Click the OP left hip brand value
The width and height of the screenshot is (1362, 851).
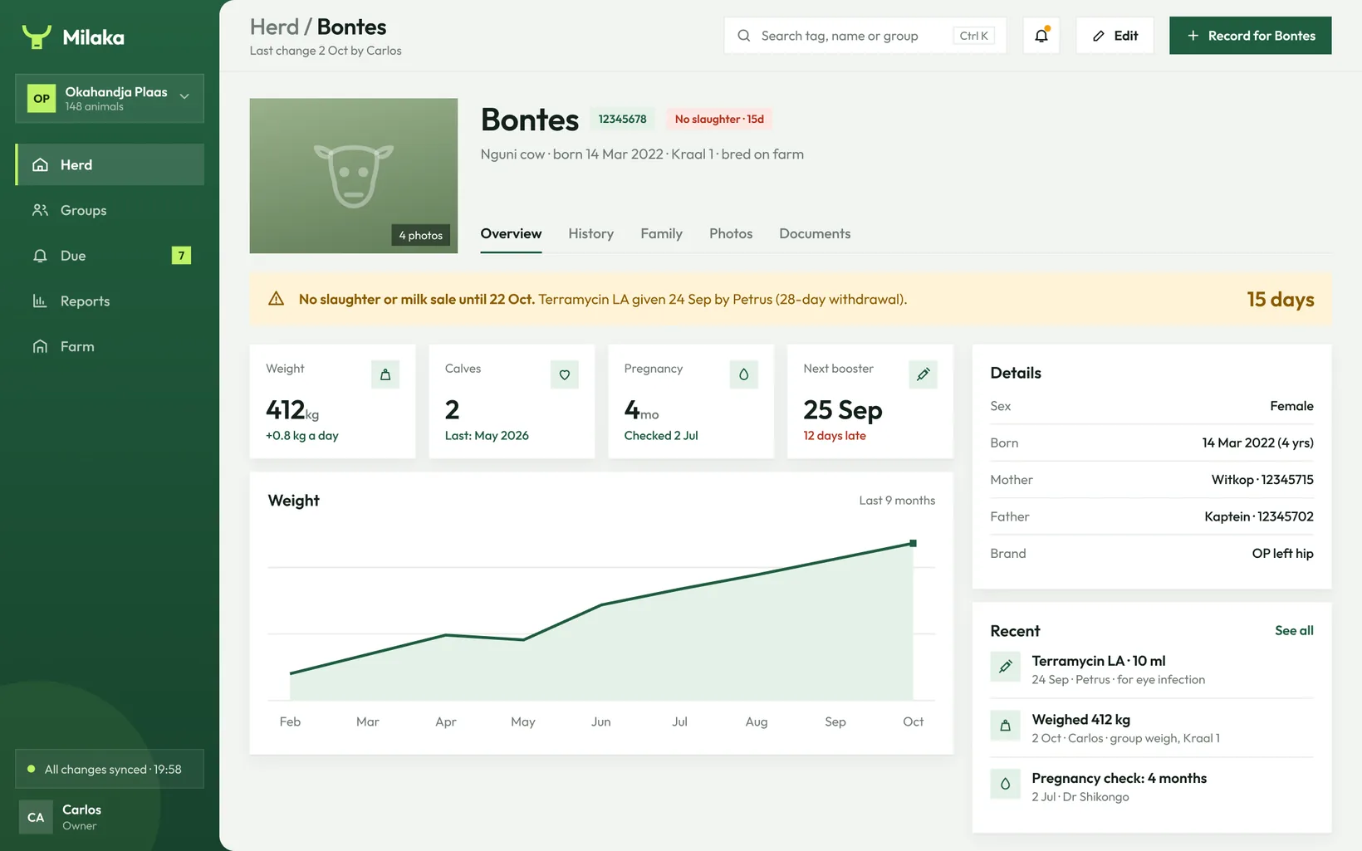[1282, 553]
